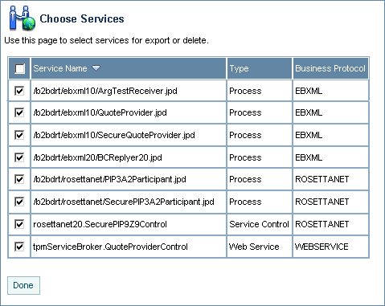This screenshot has width=385, height=306.
Task: Uncheck the BCReplyer20.jpd service checkbox
Action: [x=19, y=157]
